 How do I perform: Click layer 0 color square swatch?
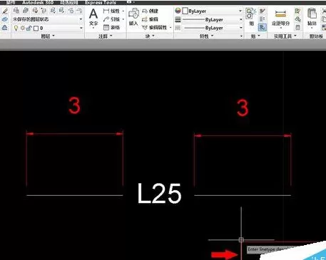pos(36,28)
